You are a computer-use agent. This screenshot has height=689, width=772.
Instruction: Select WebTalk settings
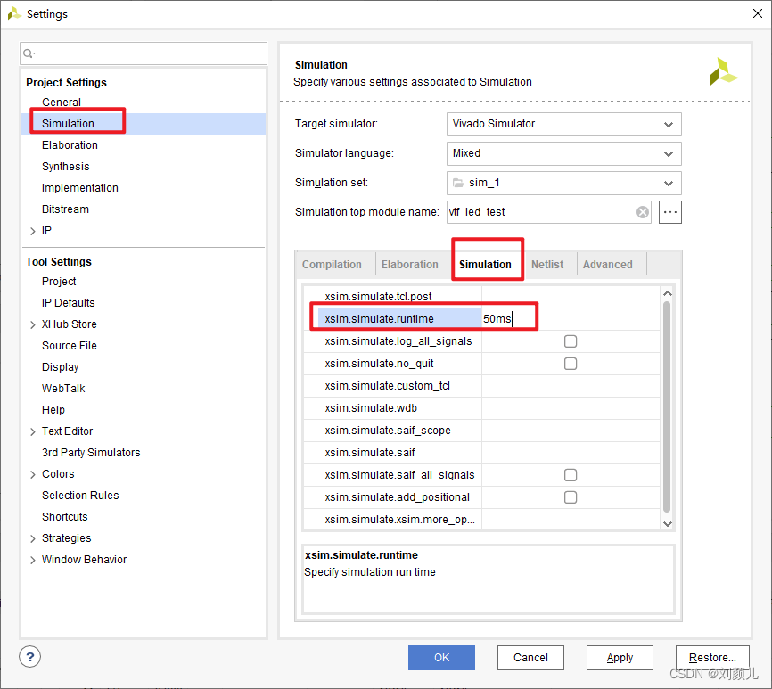click(x=63, y=389)
